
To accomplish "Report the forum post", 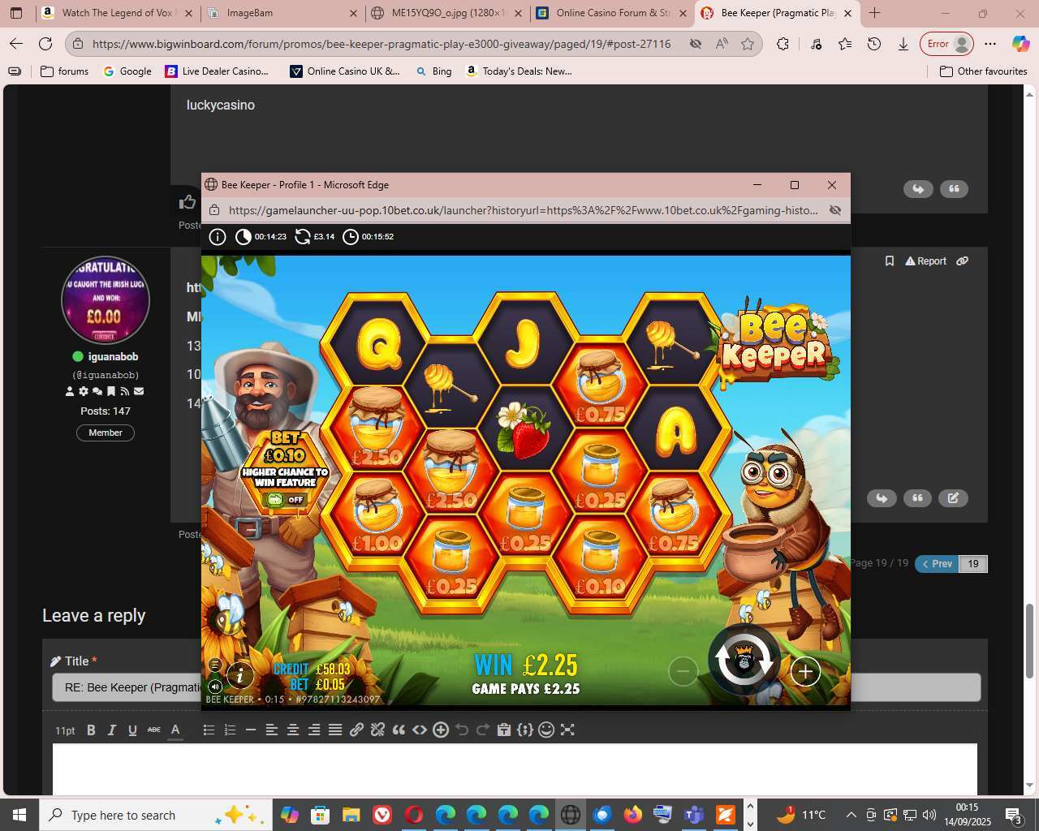I will (x=926, y=261).
